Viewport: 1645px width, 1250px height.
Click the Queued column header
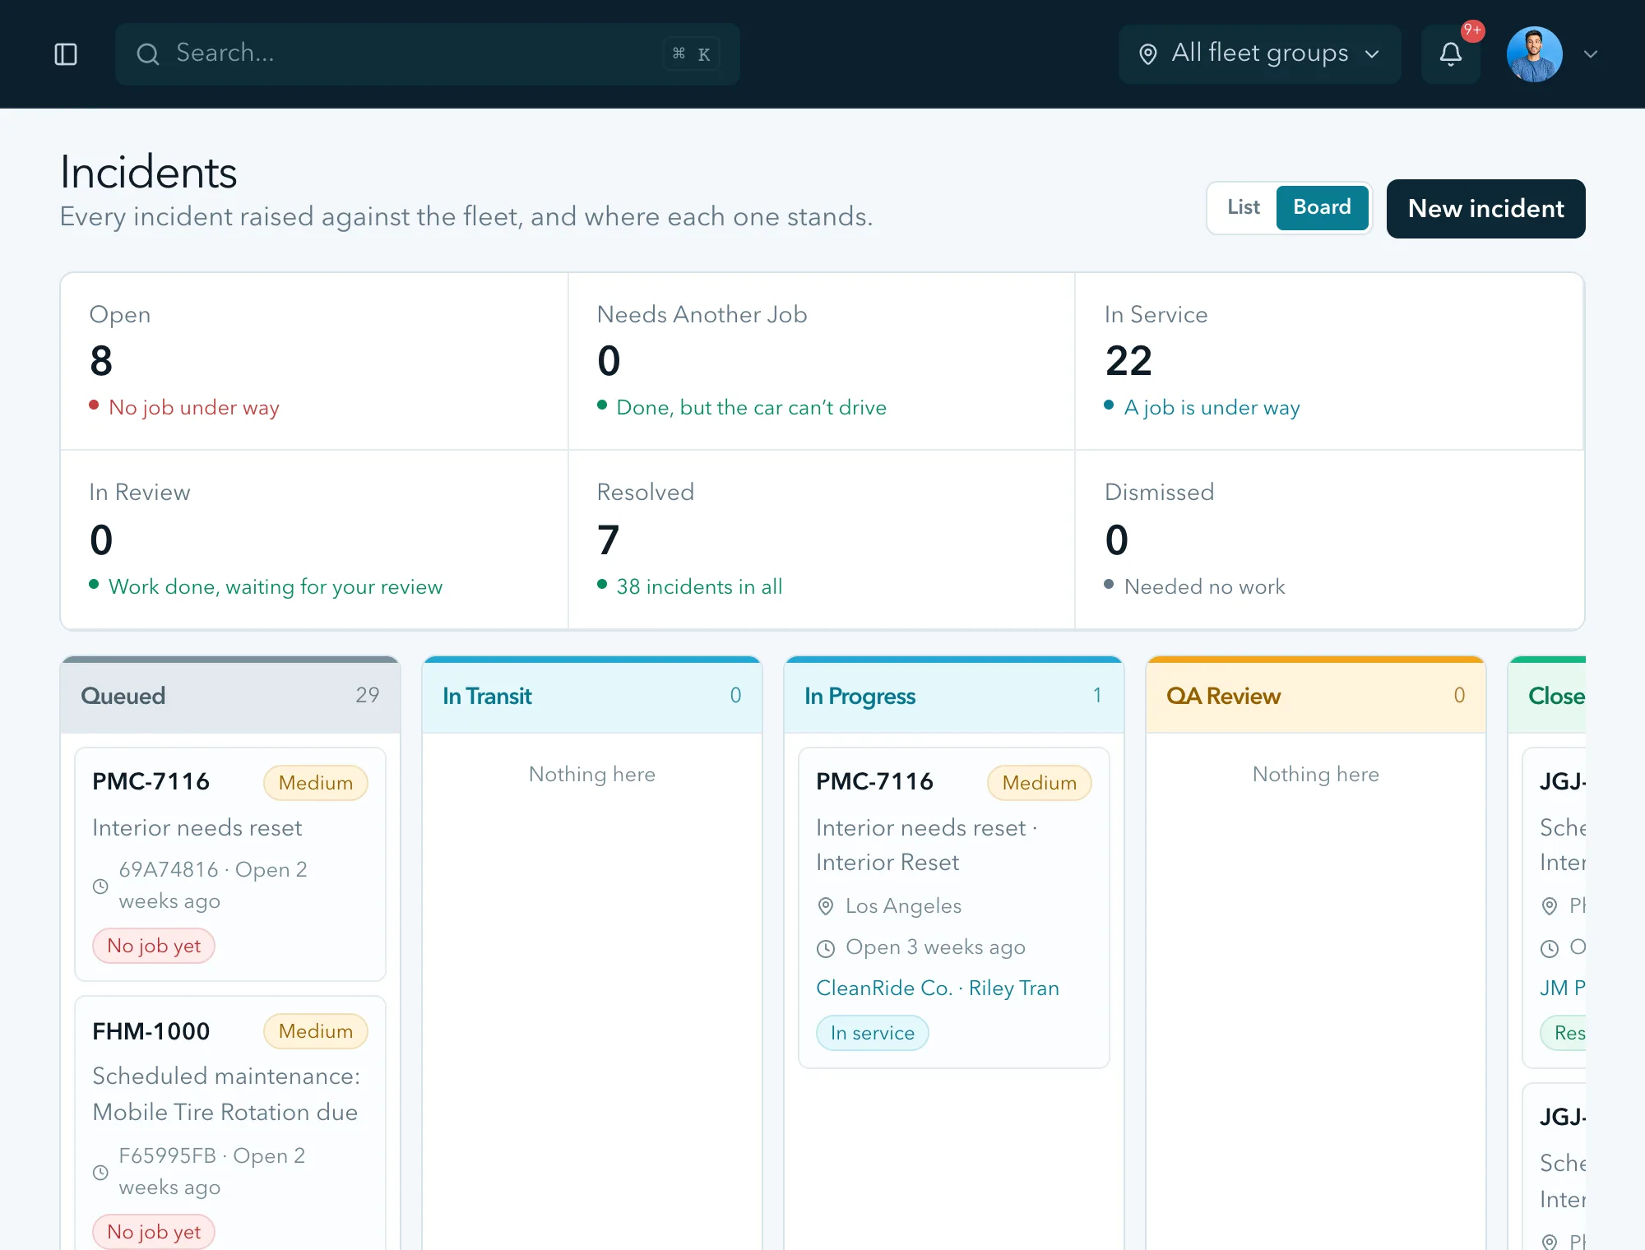point(230,696)
